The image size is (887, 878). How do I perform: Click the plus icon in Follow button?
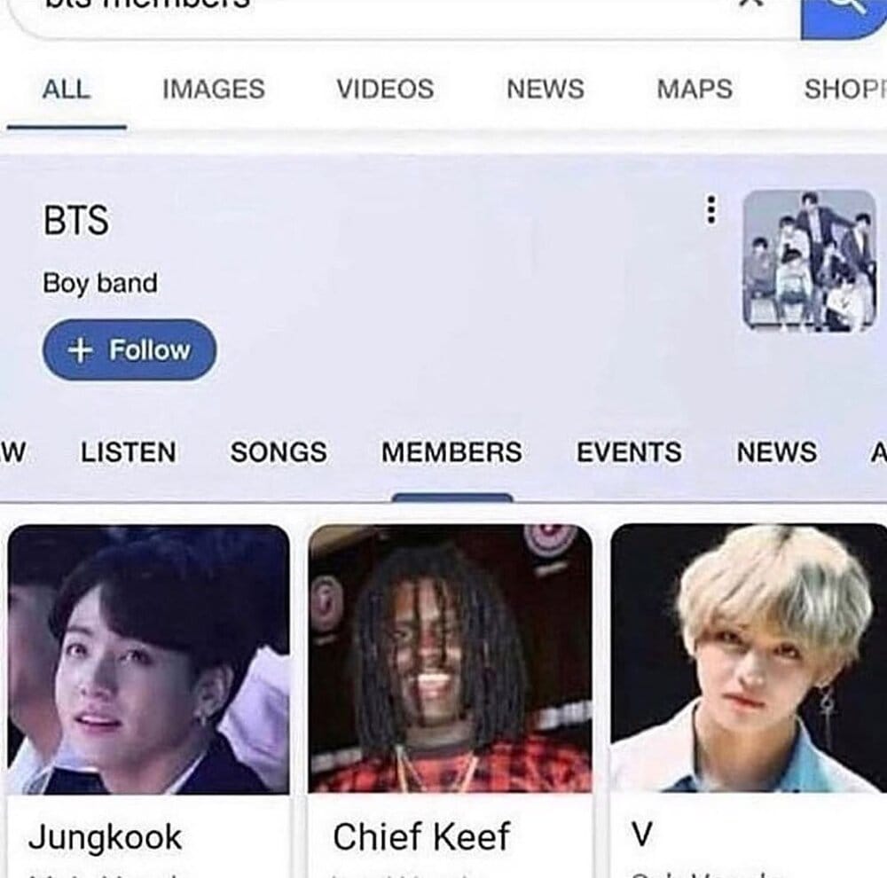click(x=80, y=349)
